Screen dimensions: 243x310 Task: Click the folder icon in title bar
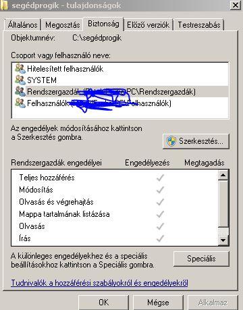coord(4,5)
